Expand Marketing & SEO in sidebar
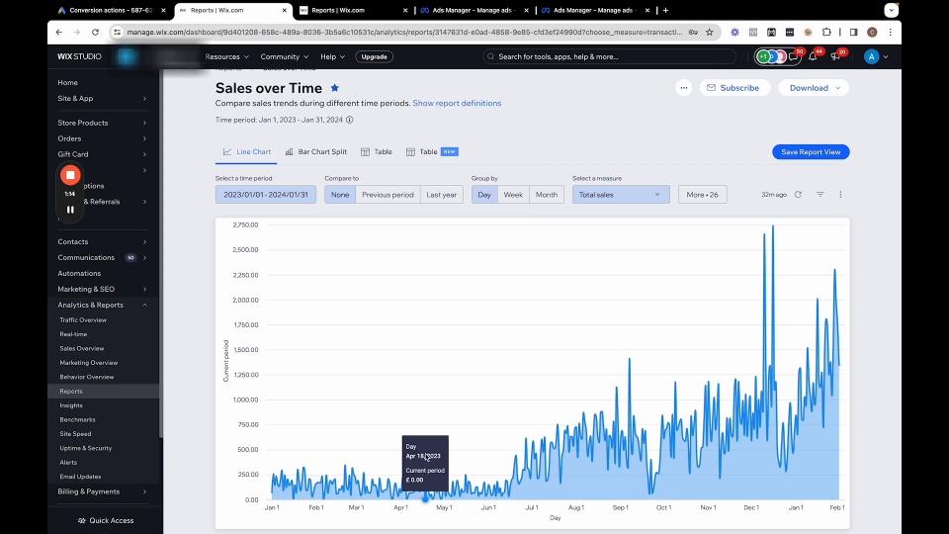 [x=102, y=289]
